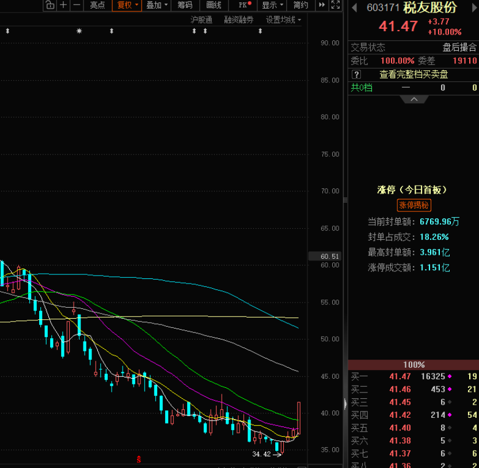Click the 100% buy ratio bar
The image size is (479, 468).
[413, 365]
